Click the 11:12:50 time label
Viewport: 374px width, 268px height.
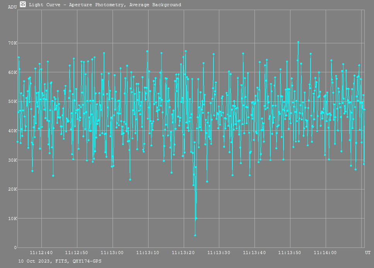point(77,253)
